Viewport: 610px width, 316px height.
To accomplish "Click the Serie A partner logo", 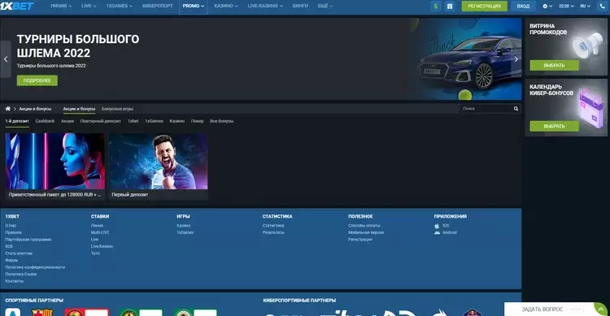I will coord(12,312).
